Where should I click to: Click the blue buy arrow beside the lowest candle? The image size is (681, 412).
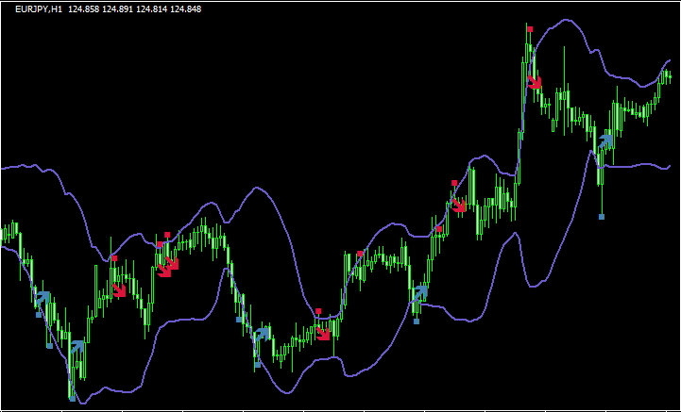(77, 347)
